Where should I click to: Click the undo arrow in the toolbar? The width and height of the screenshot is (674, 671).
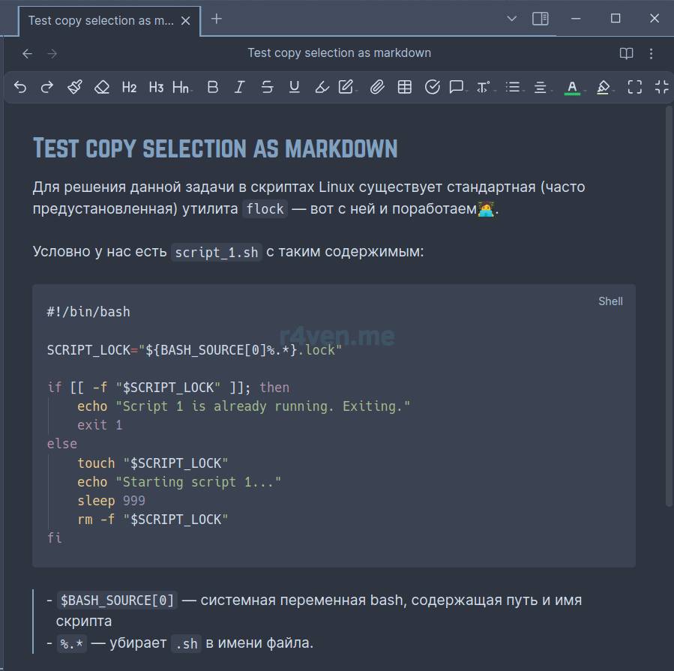tap(20, 88)
